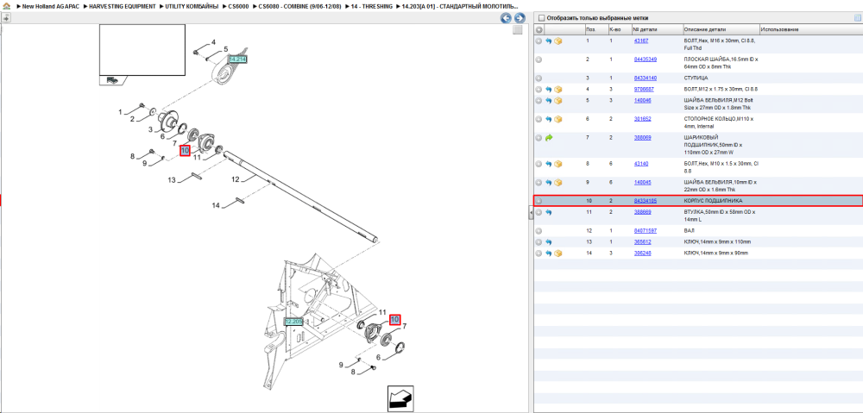
Task: Select 'КОРПУС ПОДШИПНИКА' row description
Action: pyautogui.click(x=713, y=201)
